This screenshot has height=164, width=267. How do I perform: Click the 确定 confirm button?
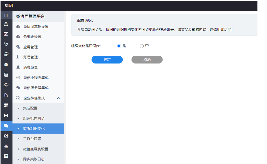107,60
